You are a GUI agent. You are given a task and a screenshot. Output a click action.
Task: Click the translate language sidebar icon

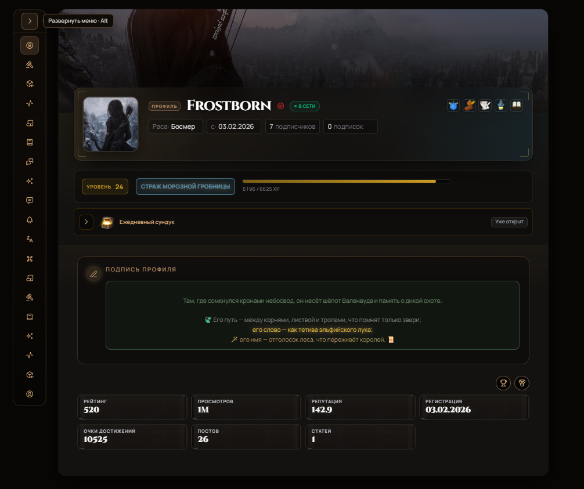(x=30, y=240)
